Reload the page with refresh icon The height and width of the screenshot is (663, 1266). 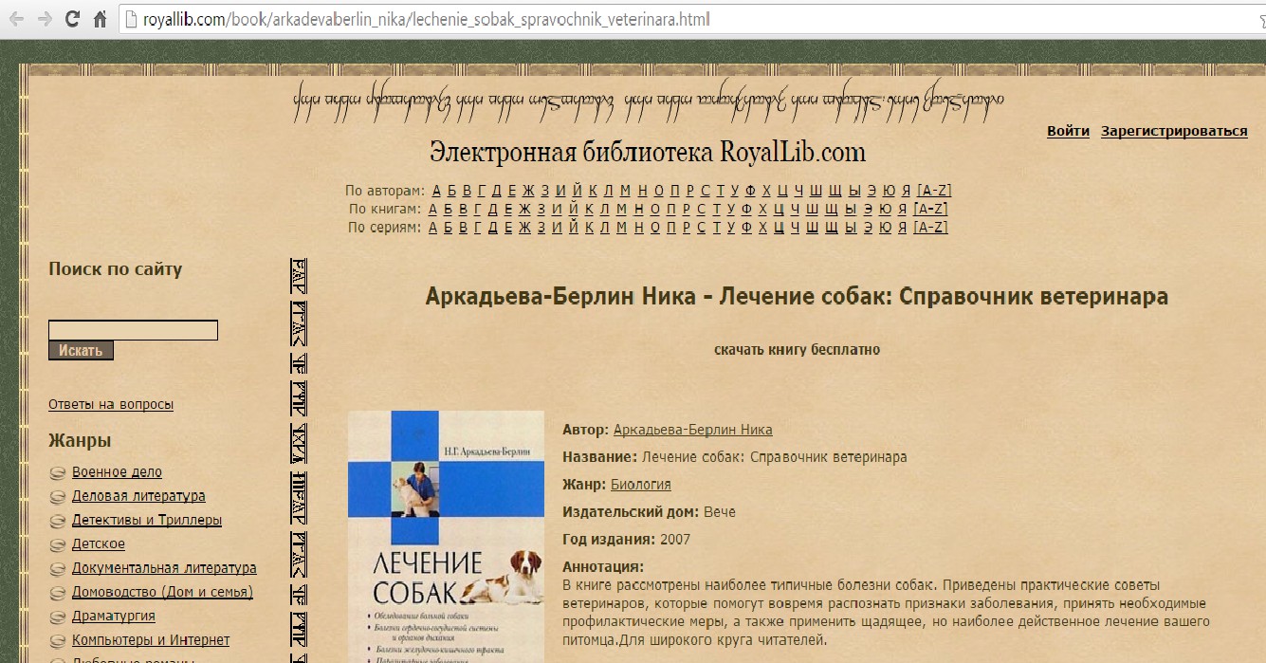72,19
